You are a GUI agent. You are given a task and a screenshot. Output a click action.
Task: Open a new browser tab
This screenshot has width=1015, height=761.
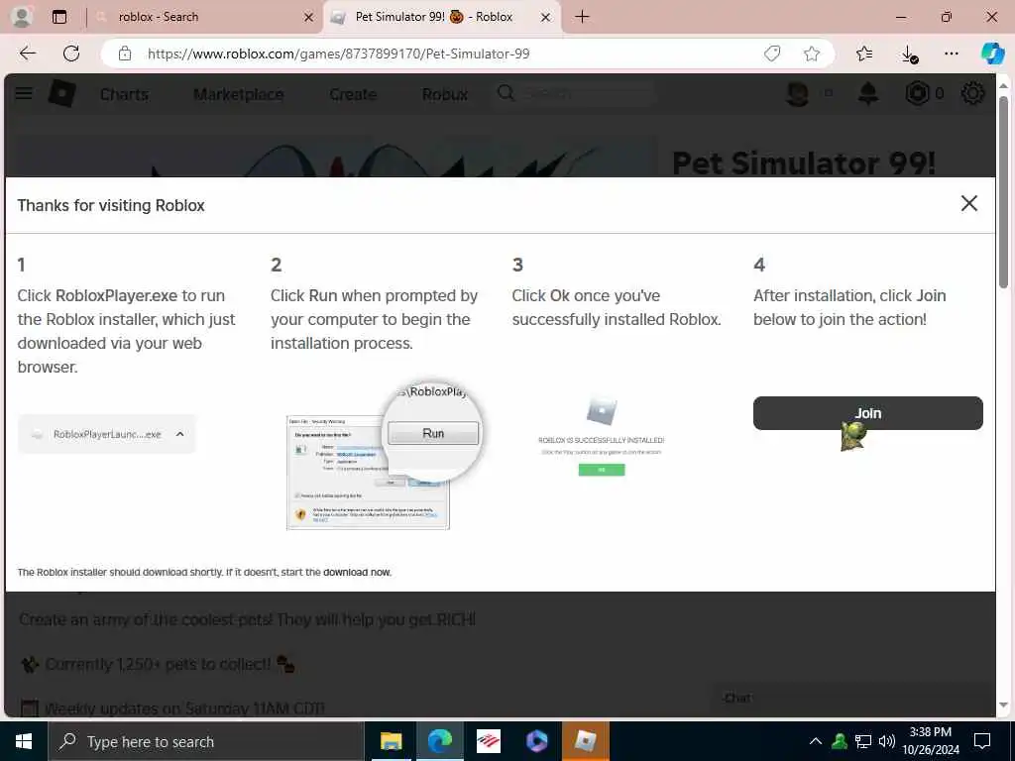[x=582, y=17]
